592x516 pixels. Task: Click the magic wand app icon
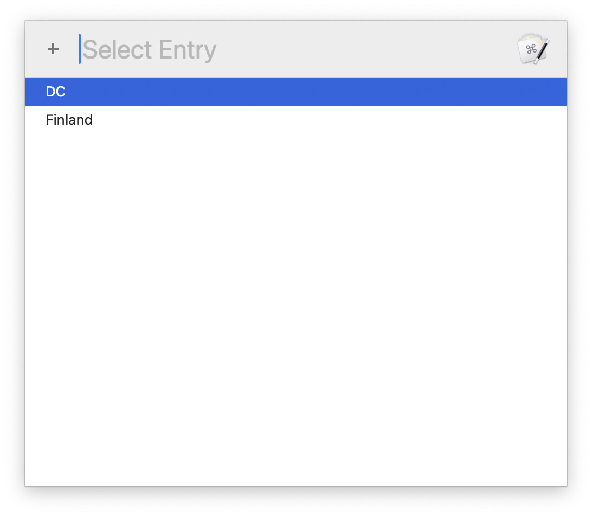(533, 49)
